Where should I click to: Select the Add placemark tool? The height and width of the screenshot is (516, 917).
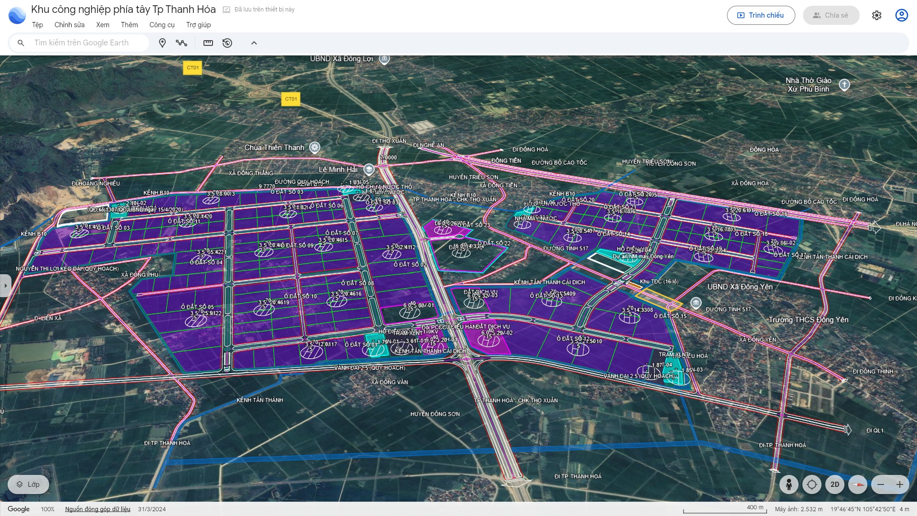click(x=162, y=43)
